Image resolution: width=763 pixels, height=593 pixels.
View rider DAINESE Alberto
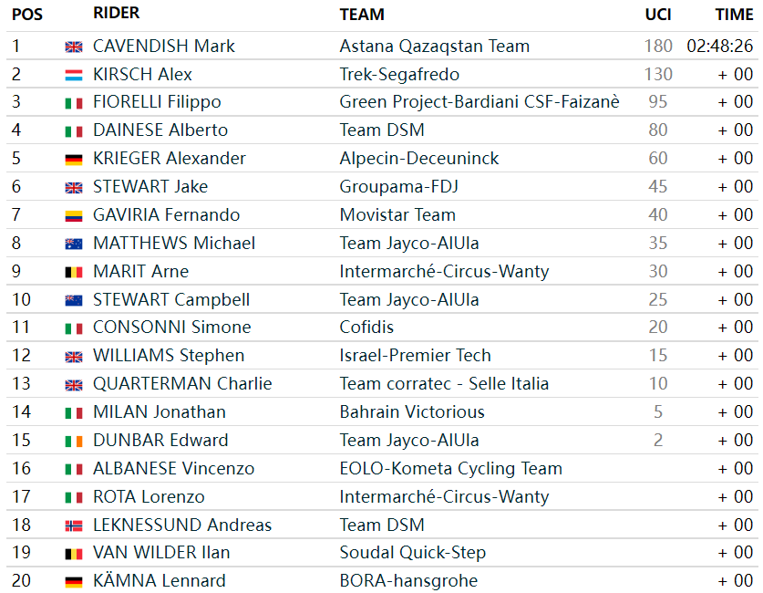click(x=160, y=130)
